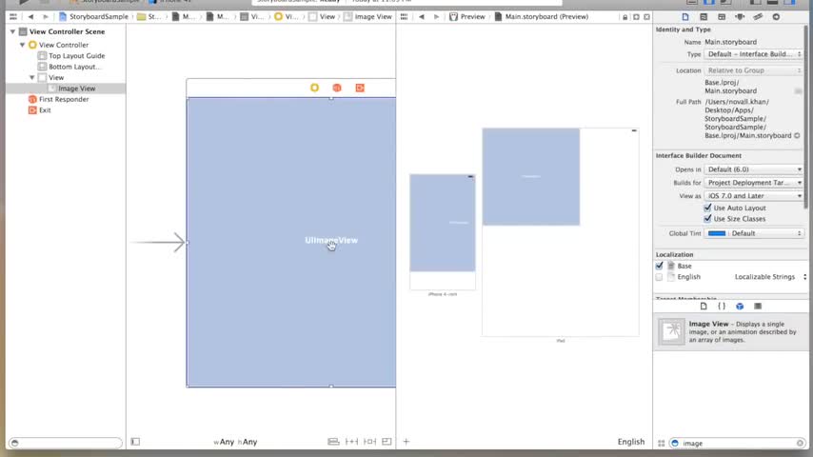This screenshot has width=813, height=457.
Task: Focus the library filter search field
Action: tap(738, 443)
